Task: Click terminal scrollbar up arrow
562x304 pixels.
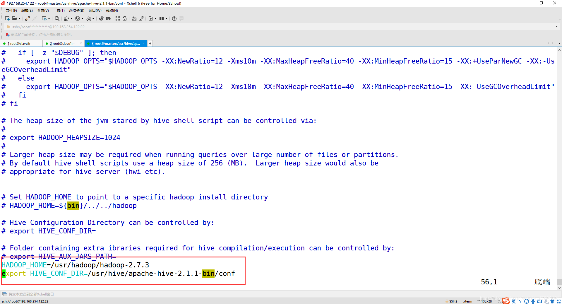Action: [x=559, y=50]
